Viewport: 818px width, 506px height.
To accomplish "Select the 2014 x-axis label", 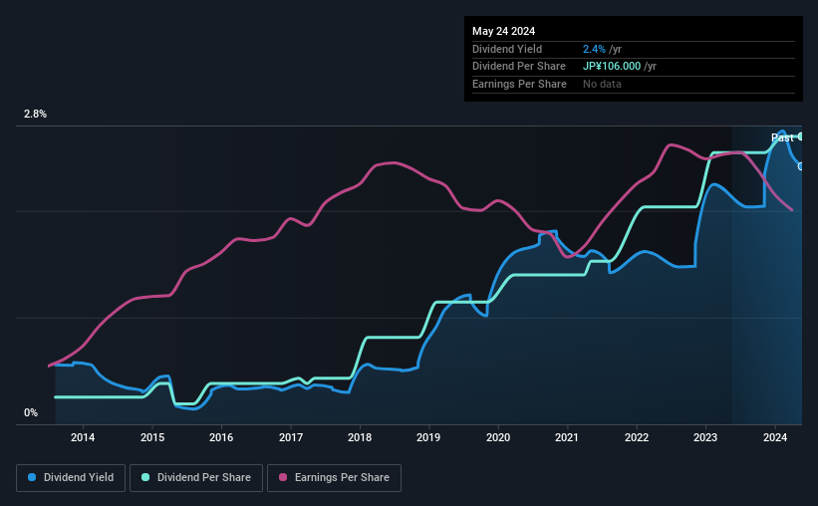I will (83, 437).
